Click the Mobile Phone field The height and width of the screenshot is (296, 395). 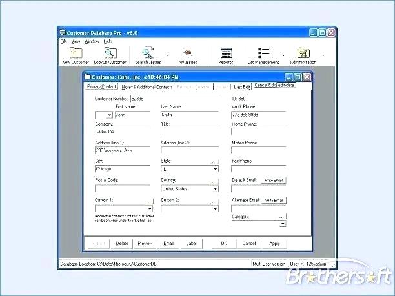coord(258,150)
